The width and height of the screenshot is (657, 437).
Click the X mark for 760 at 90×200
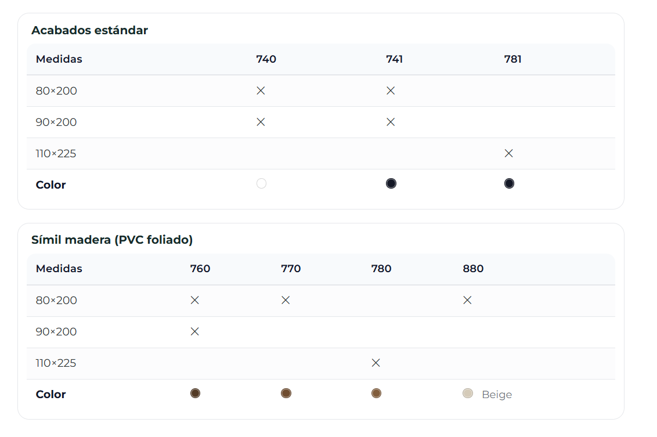click(195, 331)
